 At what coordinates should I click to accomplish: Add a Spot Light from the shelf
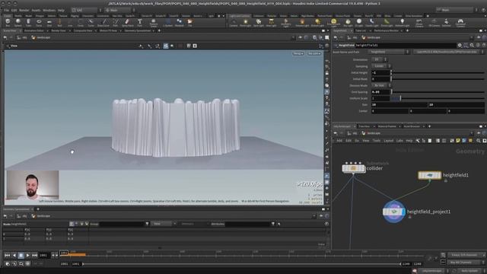pyautogui.click(x=259, y=22)
